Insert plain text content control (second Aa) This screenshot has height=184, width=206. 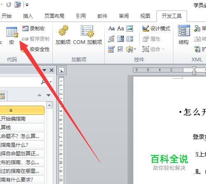(121, 29)
